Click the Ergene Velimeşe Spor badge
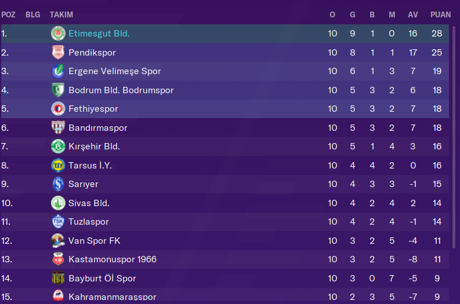 click(x=58, y=71)
